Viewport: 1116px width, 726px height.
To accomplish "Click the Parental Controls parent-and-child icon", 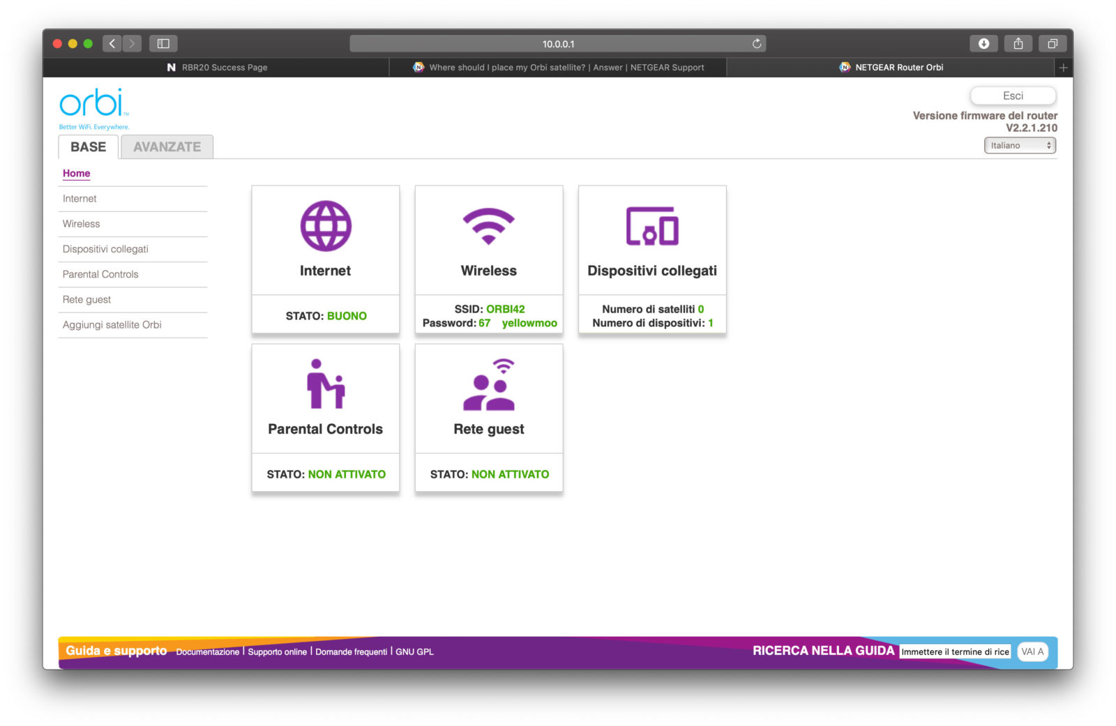I will coord(326,384).
